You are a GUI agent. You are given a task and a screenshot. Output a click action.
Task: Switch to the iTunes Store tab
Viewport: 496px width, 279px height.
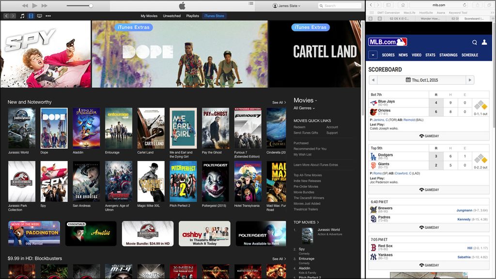214,15
